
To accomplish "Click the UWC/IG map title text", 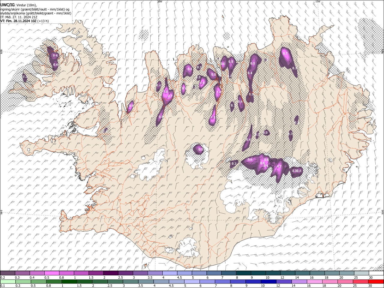I will click(x=7, y=5).
